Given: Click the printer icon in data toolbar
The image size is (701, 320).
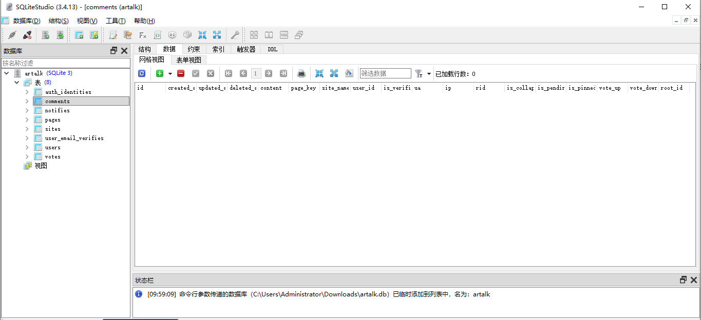Looking at the screenshot, I should click(x=301, y=73).
